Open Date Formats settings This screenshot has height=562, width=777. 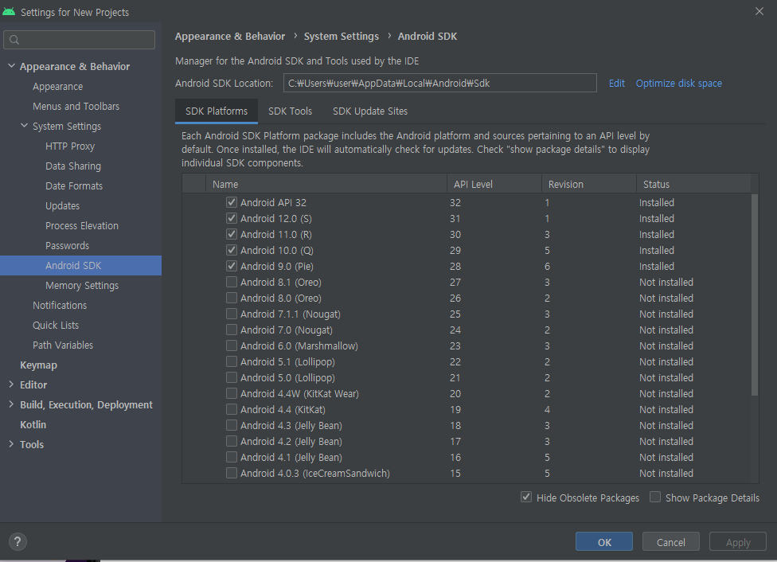[74, 185]
